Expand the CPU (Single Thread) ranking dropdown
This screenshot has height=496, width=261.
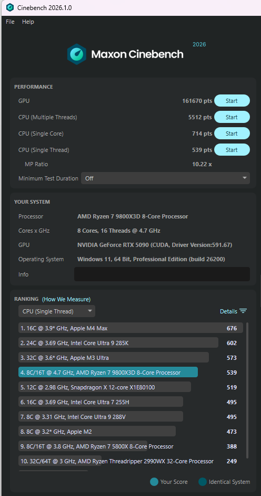57,311
